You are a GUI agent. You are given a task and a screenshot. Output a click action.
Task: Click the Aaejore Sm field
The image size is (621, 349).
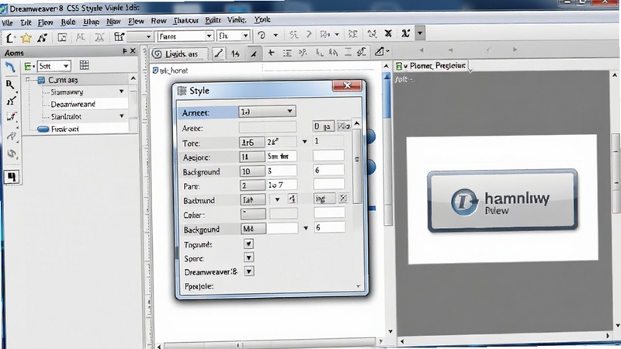[x=281, y=157]
